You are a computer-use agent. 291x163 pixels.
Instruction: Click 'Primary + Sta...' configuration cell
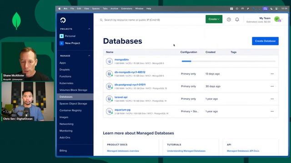tap(190, 111)
